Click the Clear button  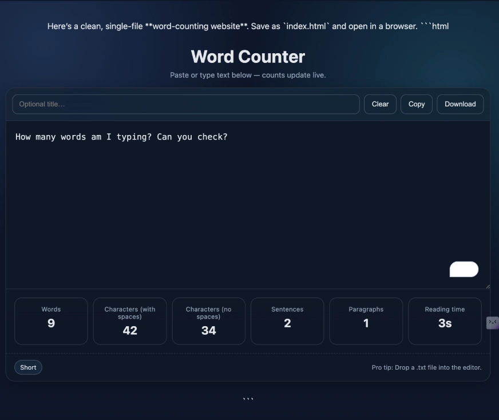380,104
